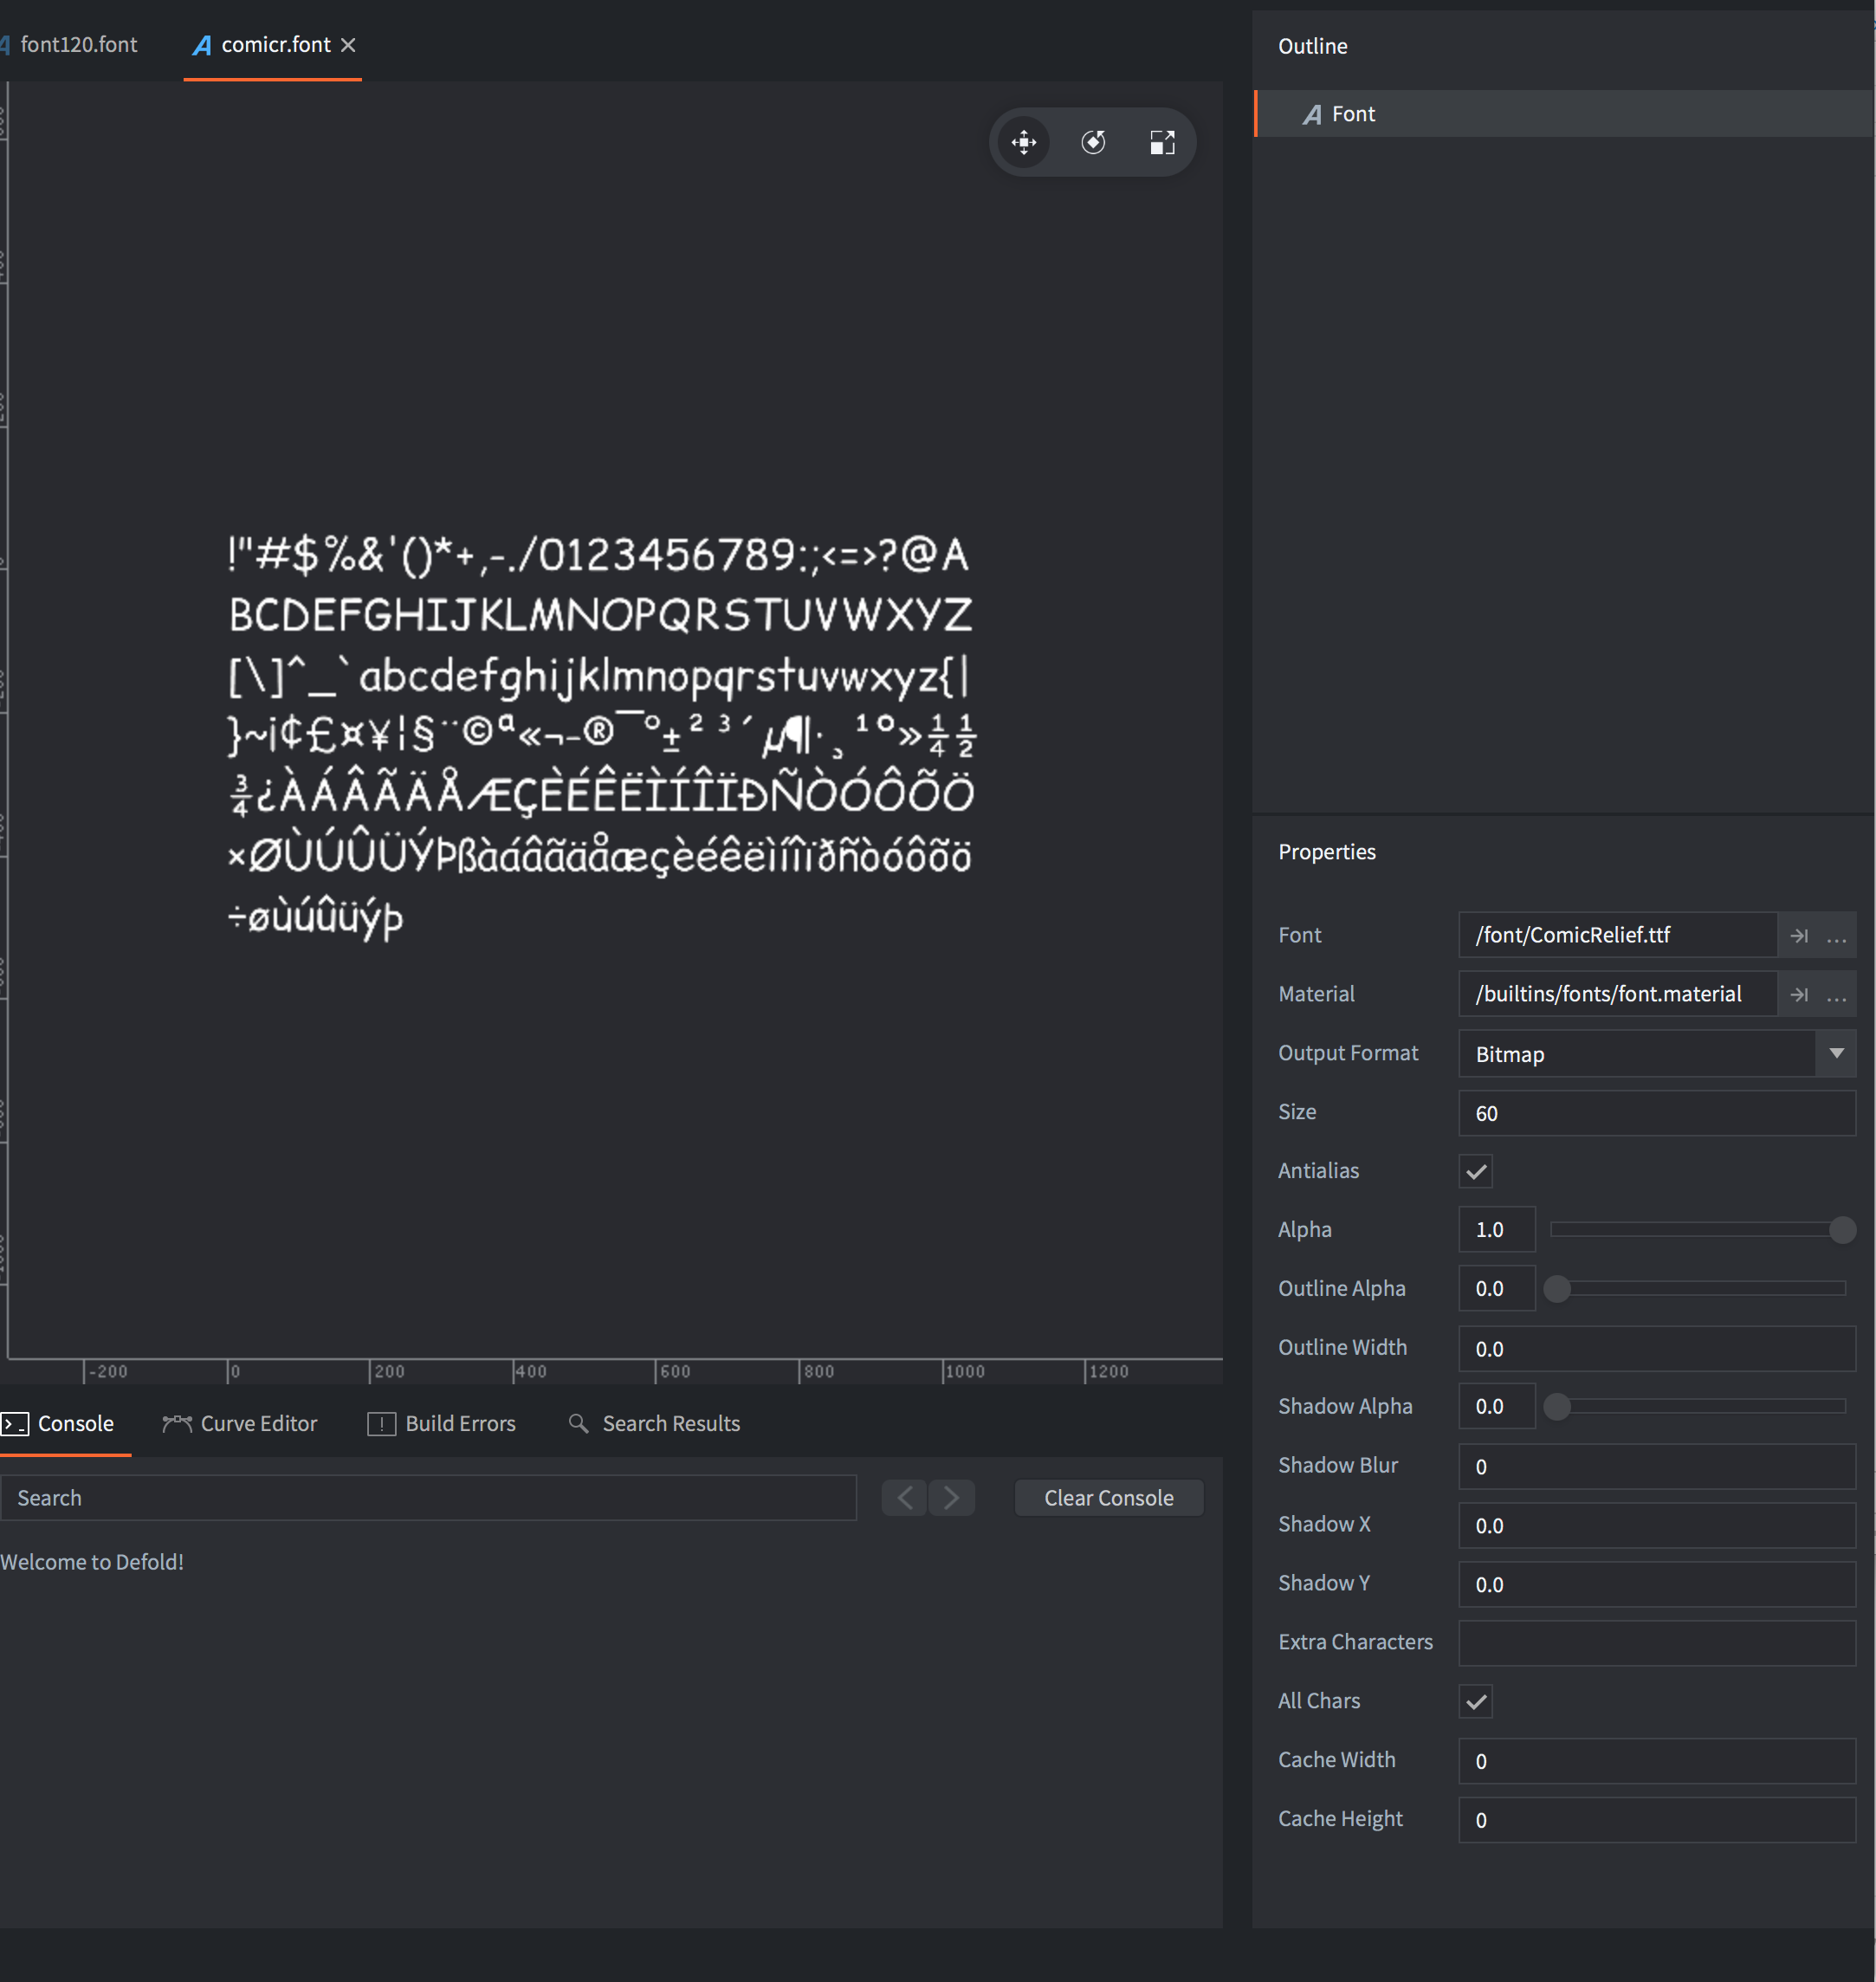
Task: Open the Output Format dropdown
Action: click(x=1837, y=1053)
